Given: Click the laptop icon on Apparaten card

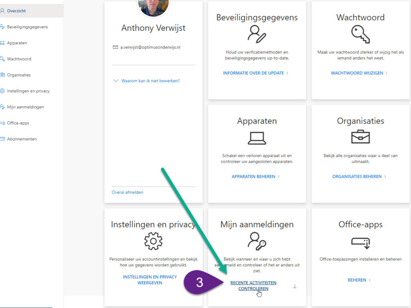Looking at the screenshot, I should click(x=257, y=138).
